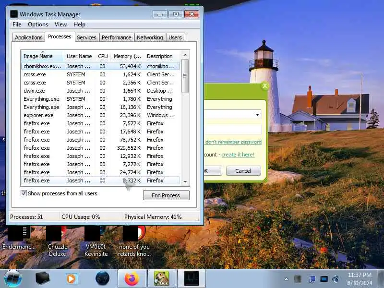Click the first tray icon after the arrow
This screenshot has height=288, width=384.
298,279
